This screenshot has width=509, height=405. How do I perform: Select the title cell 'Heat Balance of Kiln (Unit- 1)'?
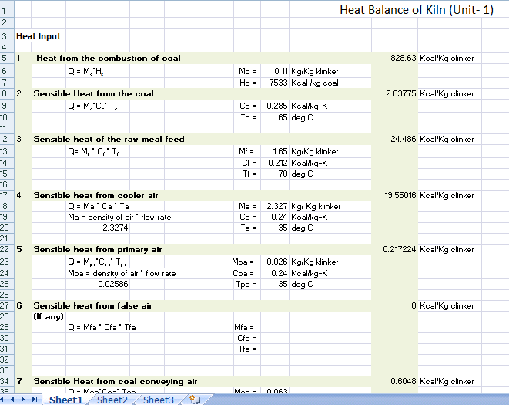[417, 10]
